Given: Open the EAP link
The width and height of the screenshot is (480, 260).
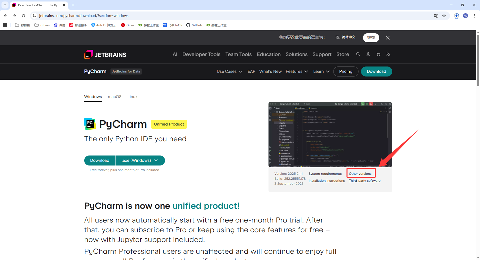Looking at the screenshot, I should tap(251, 71).
